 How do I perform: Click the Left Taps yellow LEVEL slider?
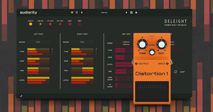[38, 78]
